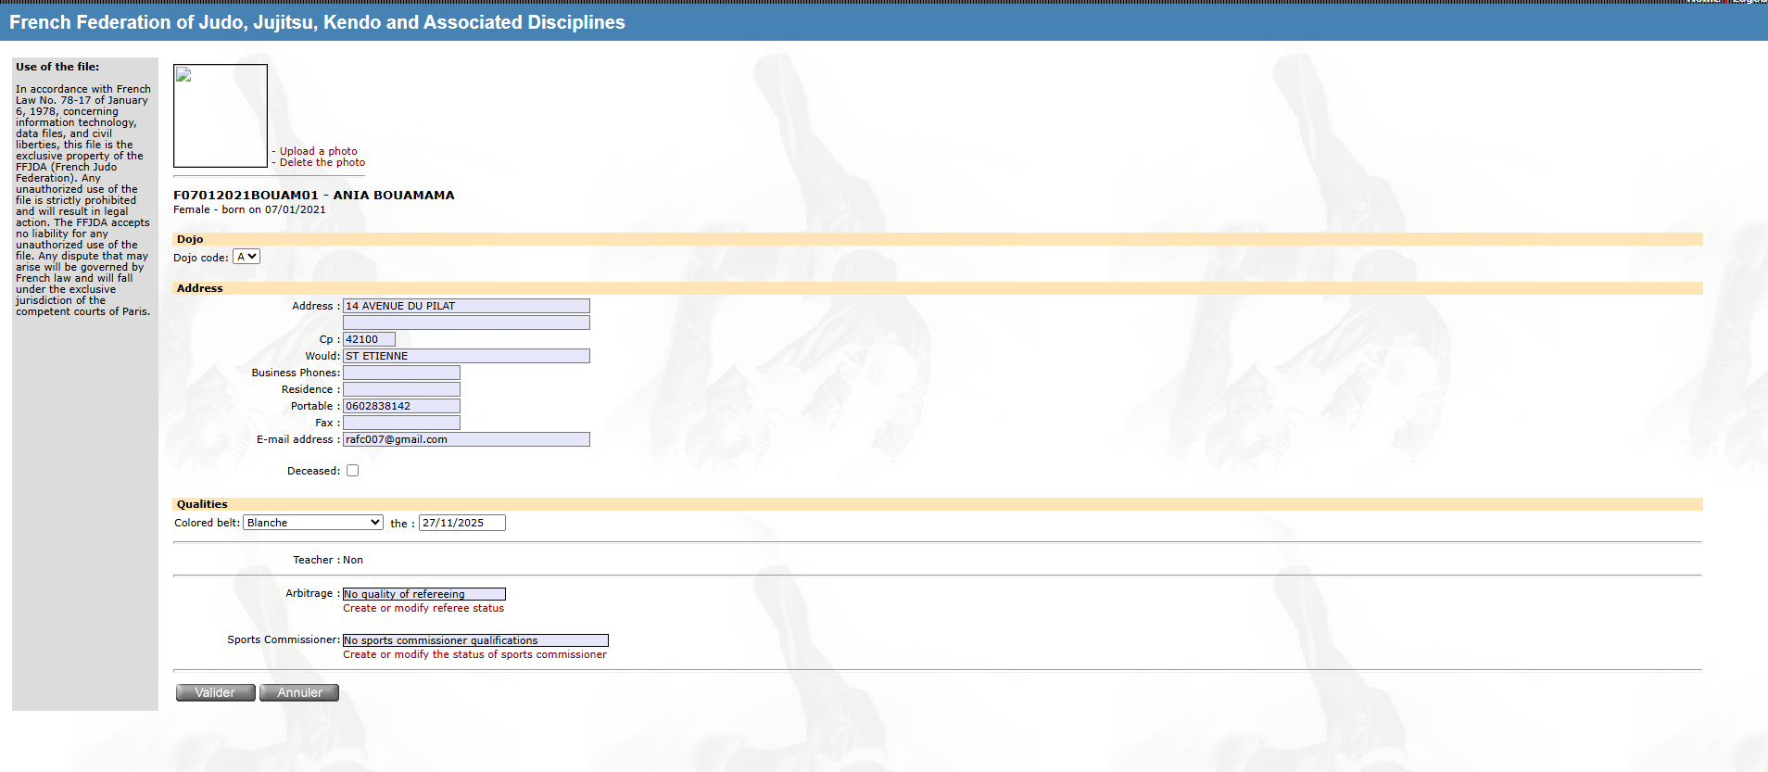Click the empty second address line field
Image resolution: width=1768 pixels, height=772 pixels.
coord(466,323)
